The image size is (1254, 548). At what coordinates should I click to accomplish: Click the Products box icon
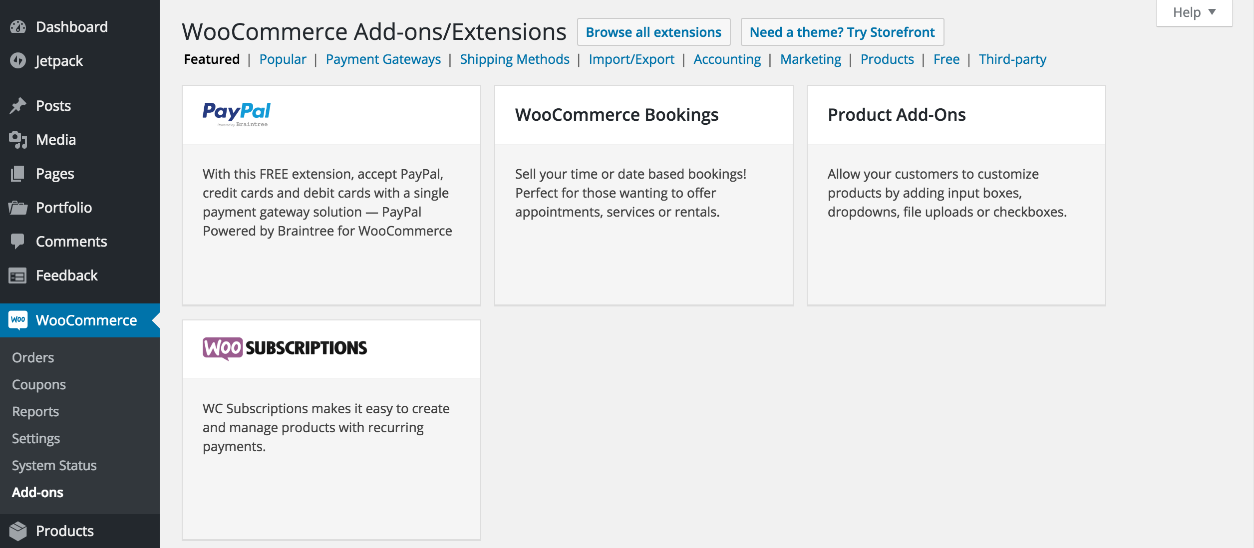(x=18, y=531)
